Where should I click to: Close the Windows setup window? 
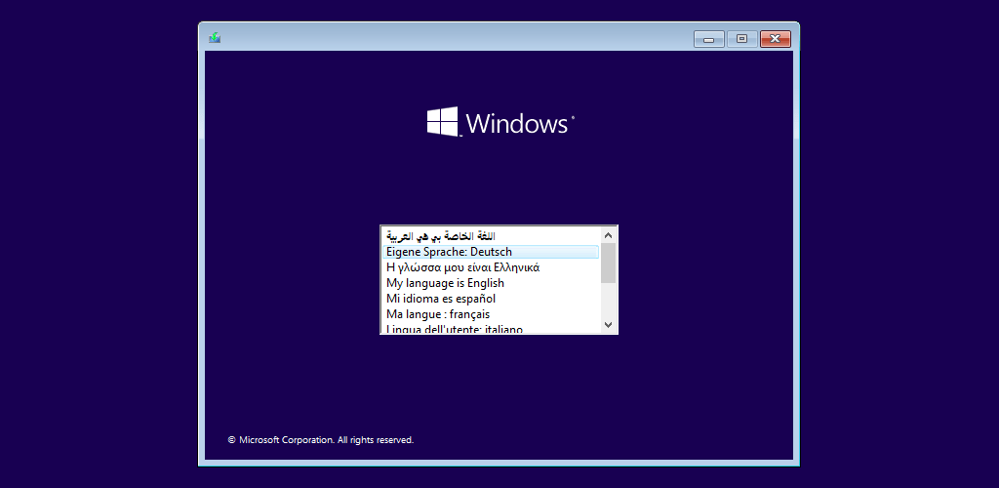click(x=776, y=39)
